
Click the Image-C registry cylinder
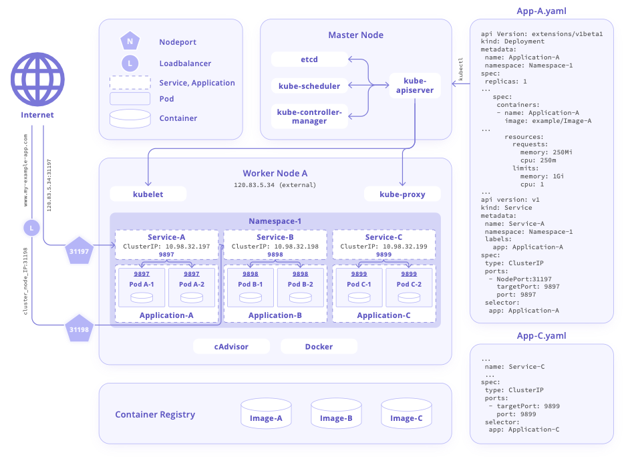coord(406,414)
